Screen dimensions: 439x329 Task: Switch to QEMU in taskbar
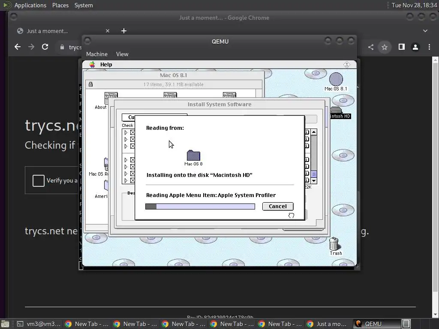point(377,324)
